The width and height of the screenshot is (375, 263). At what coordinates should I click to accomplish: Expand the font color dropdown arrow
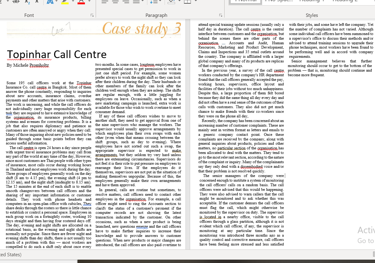pyautogui.click(x=89, y=2)
